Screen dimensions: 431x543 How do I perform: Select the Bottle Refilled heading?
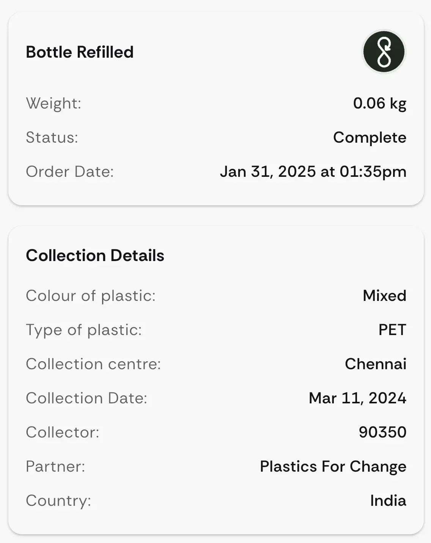pyautogui.click(x=80, y=52)
